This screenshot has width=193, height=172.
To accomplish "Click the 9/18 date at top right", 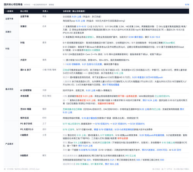I will [187, 5].
